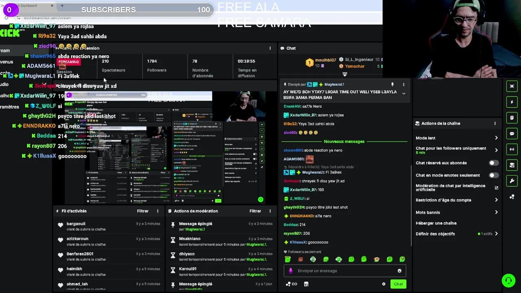This screenshot has width=521, height=293.
Task: Open Actions de modération three-dot menu
Action: [270, 211]
